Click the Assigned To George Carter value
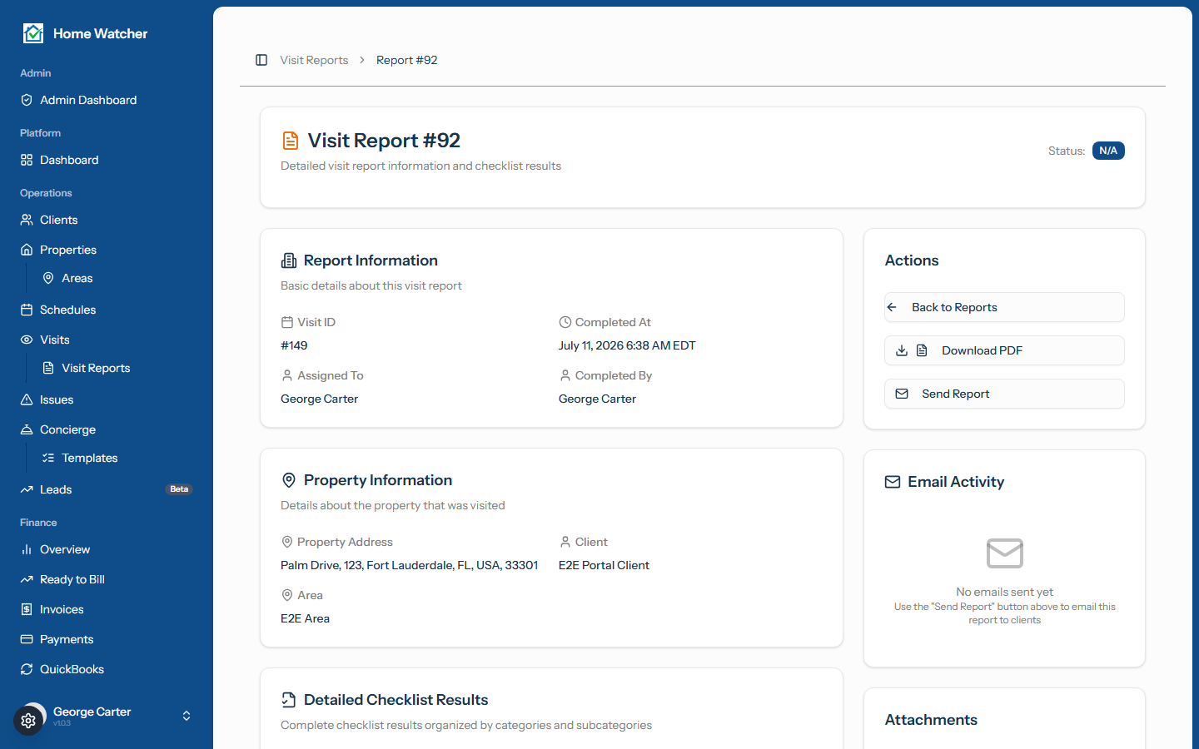Viewport: 1199px width, 749px height. tap(319, 399)
